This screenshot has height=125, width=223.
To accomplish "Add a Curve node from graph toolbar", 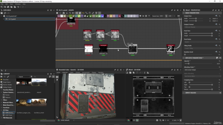I will click(70, 16).
